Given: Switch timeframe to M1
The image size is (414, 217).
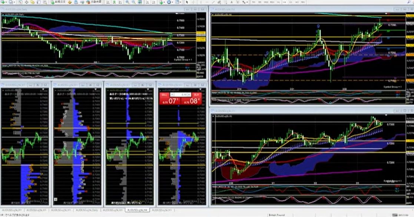Looking at the screenshot, I should pos(254,2).
